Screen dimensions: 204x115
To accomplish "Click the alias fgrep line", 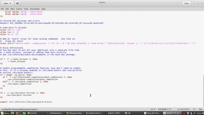I will [x=24, y=12].
